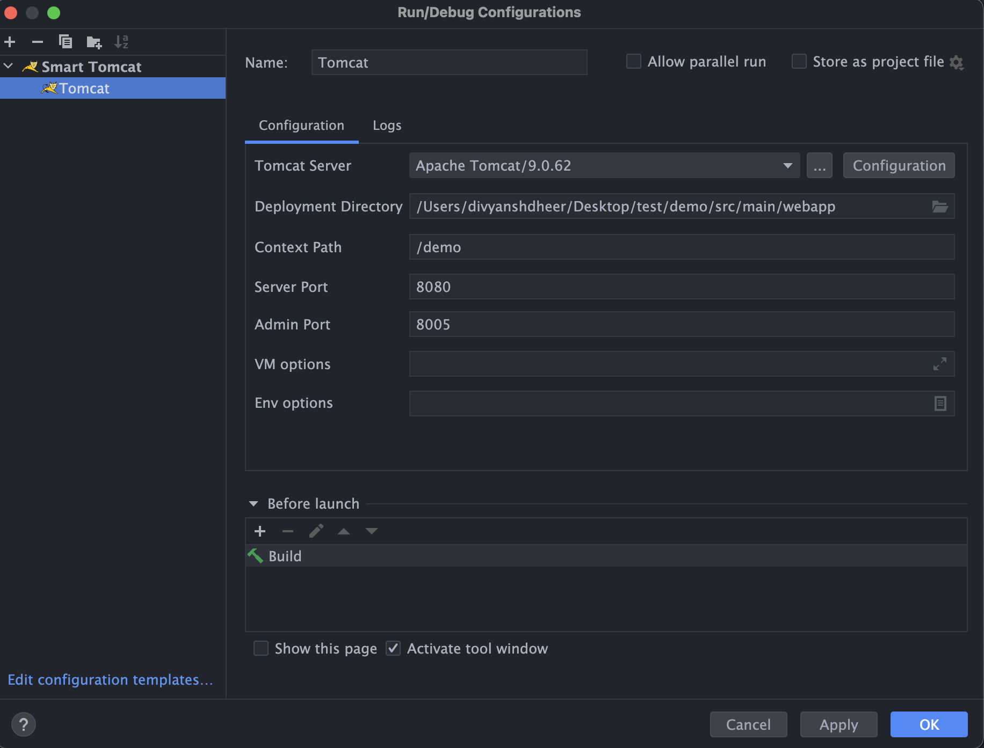
Task: Open help with question mark button
Action: point(24,725)
